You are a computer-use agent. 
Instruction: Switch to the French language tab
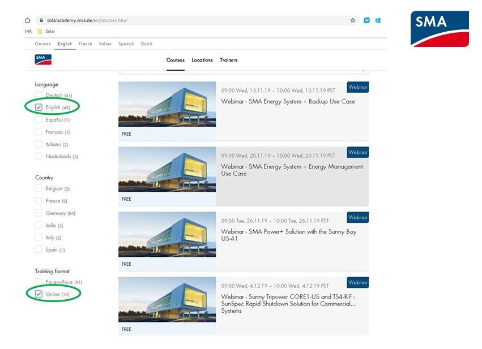coord(86,44)
